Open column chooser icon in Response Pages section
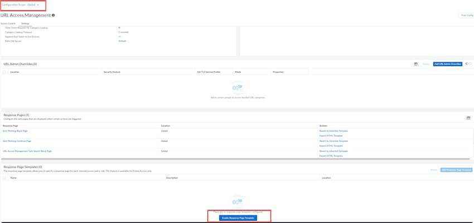This screenshot has height=223, width=474. point(468,118)
